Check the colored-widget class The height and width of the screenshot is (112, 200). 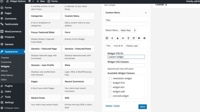click(110, 96)
